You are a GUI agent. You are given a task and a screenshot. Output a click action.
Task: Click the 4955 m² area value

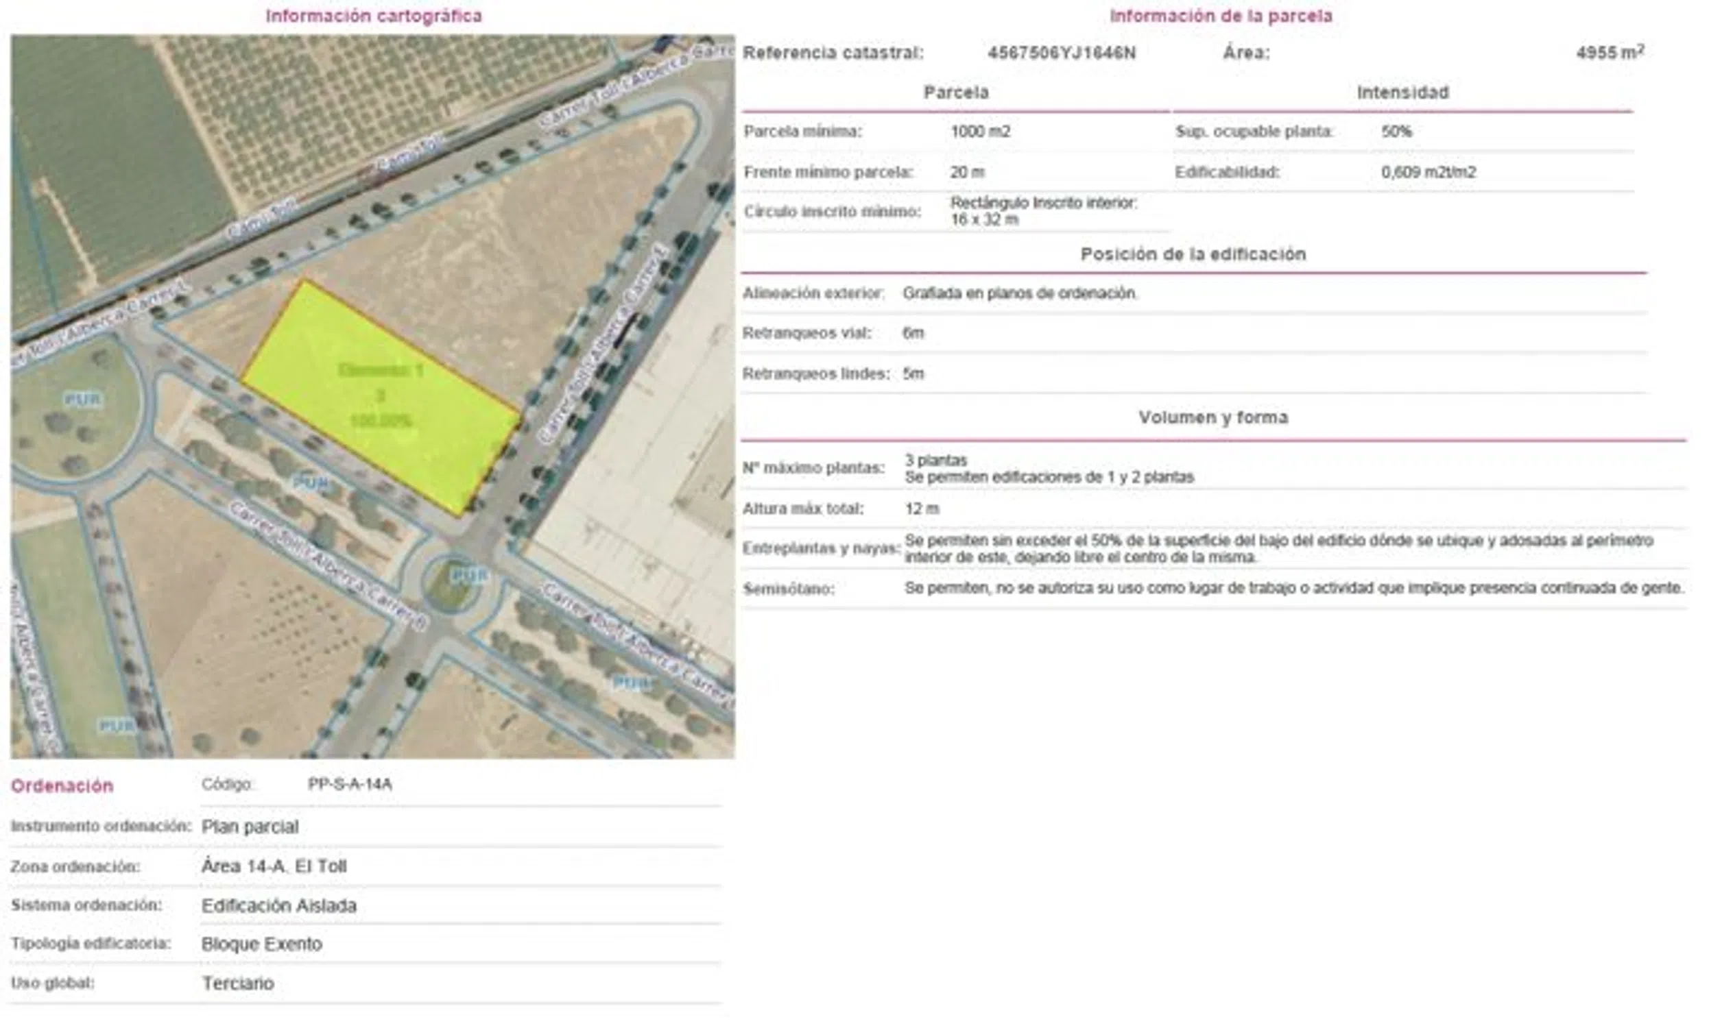pos(1609,53)
